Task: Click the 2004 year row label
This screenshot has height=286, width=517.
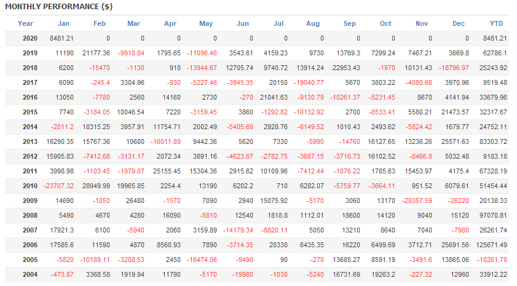Action: click(x=30, y=274)
